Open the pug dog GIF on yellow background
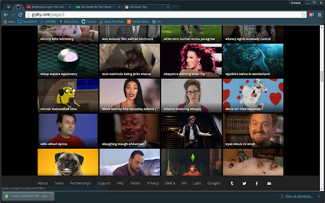 [x=68, y=162]
